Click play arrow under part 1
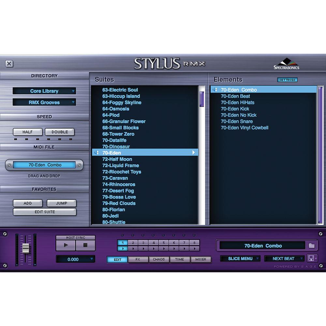This screenshot has height=326, width=326. 123,248
